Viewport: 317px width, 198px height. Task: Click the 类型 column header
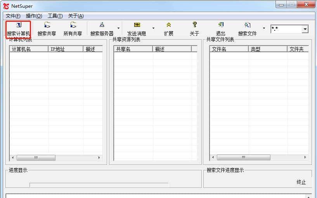268,49
